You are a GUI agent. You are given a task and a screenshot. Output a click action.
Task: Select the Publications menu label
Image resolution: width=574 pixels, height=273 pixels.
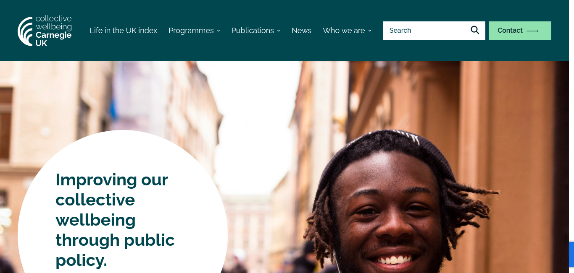point(253,31)
